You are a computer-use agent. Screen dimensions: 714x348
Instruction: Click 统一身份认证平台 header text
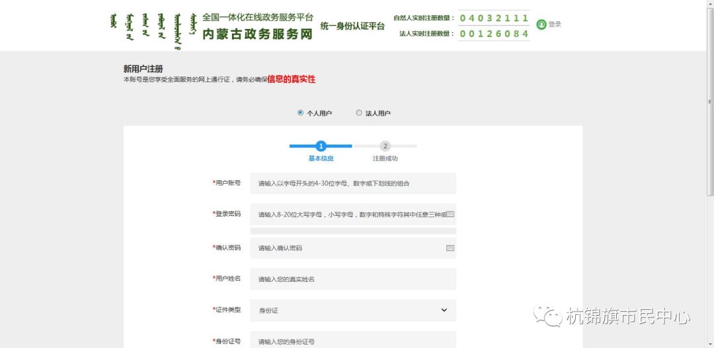tap(352, 26)
